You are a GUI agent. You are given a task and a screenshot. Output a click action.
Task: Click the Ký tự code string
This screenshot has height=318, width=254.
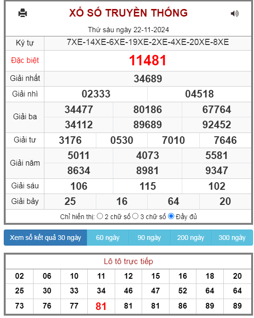click(148, 42)
